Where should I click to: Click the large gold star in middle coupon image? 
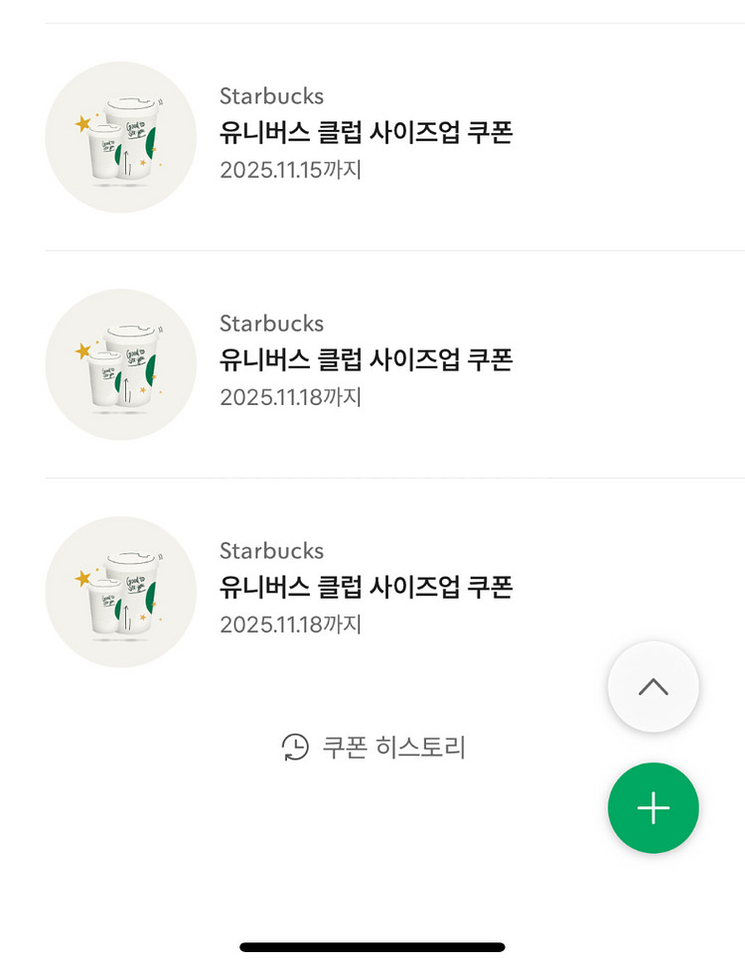click(x=83, y=351)
